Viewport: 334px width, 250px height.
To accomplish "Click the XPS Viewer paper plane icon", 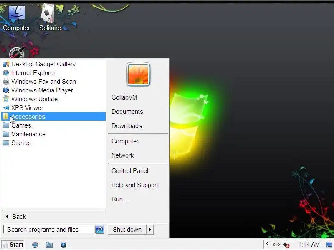I will click(x=6, y=108).
